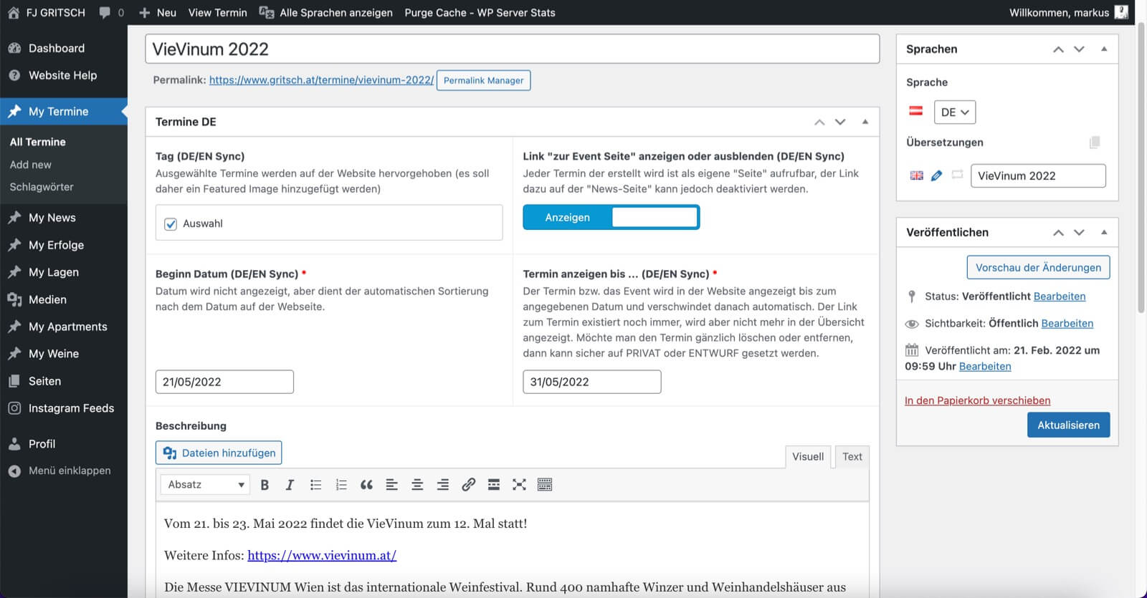Click the copy icon beside Übersetzungen

coord(1094,143)
